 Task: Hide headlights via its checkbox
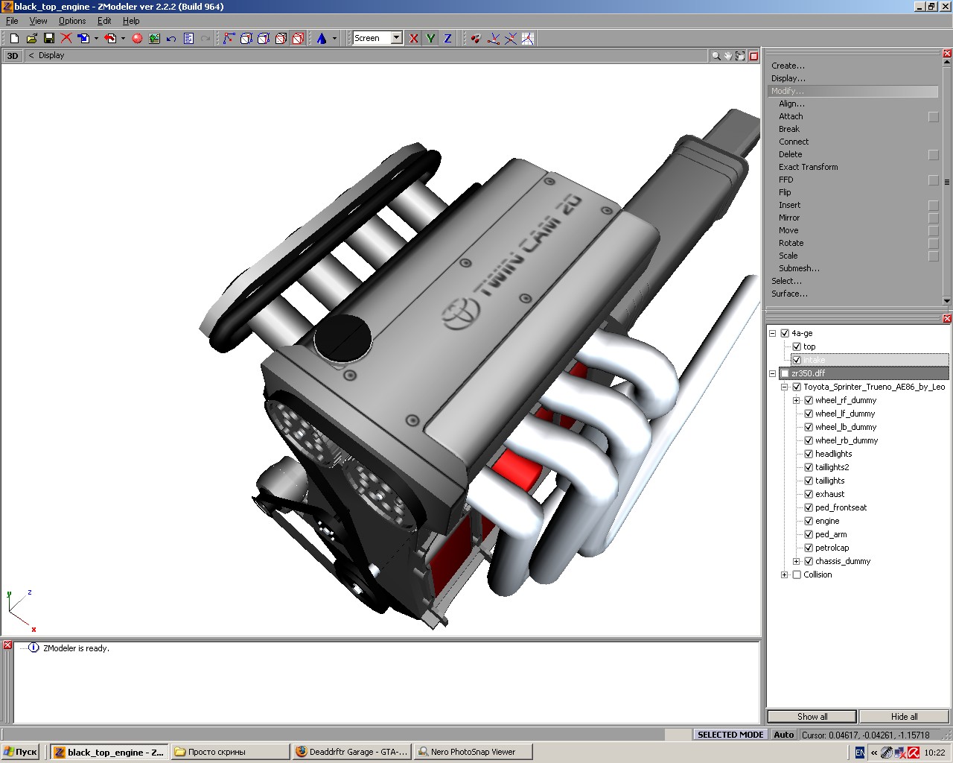click(x=809, y=454)
